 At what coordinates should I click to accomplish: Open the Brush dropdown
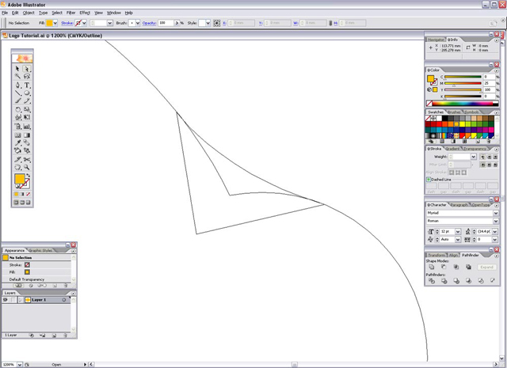138,23
